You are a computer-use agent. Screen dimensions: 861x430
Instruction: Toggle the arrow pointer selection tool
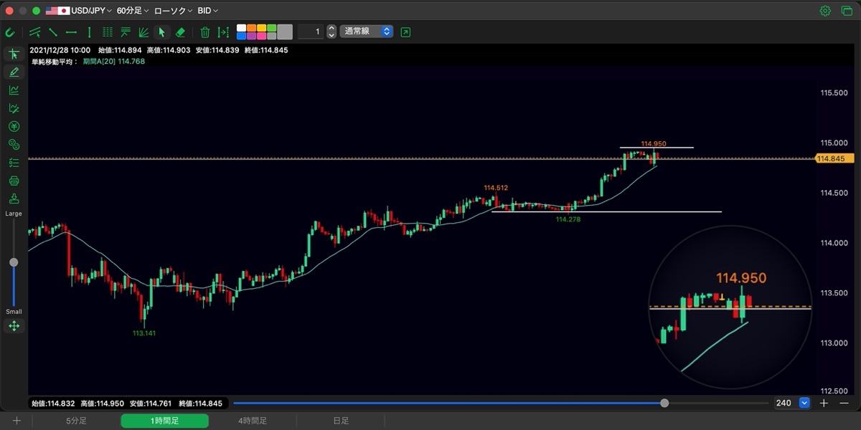coord(162,32)
